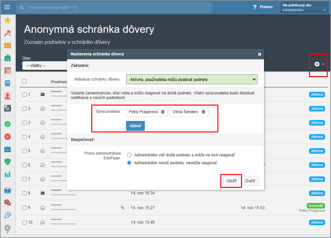Click the closed envelope icon in row 1

43,94
